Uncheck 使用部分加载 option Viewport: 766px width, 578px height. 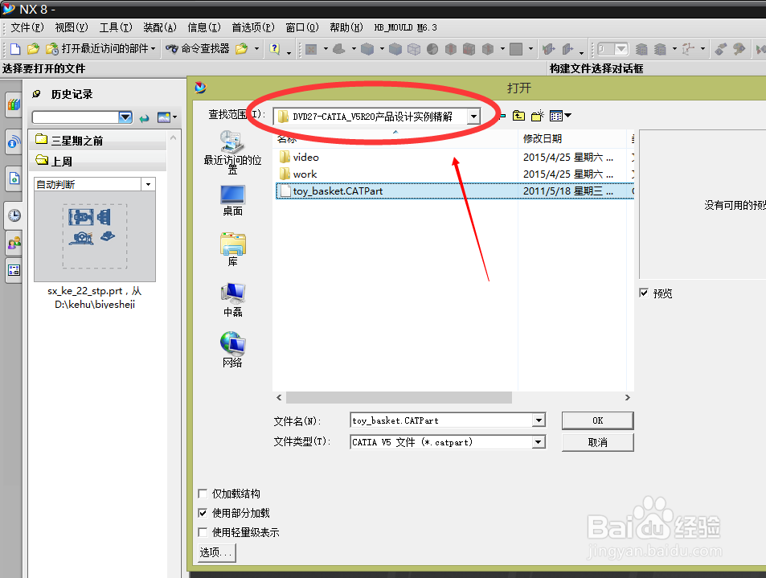[x=203, y=513]
